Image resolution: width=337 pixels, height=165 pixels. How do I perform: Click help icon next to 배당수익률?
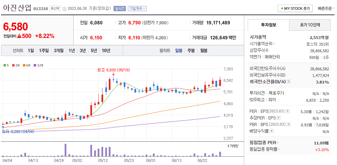click(x=272, y=131)
